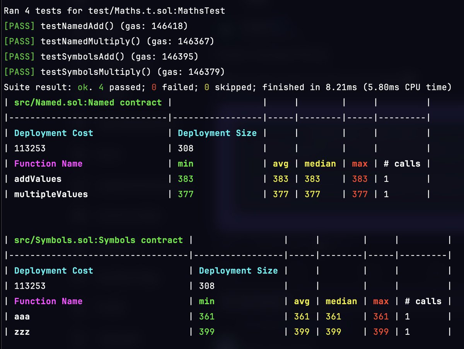This screenshot has height=349, width=464.
Task: Click the testNamedMultiply() test result line
Action: pyautogui.click(x=109, y=41)
